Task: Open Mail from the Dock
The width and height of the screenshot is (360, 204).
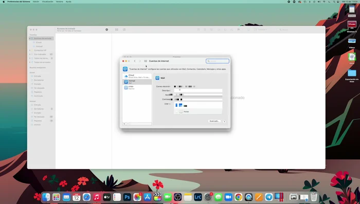Action: point(66,197)
